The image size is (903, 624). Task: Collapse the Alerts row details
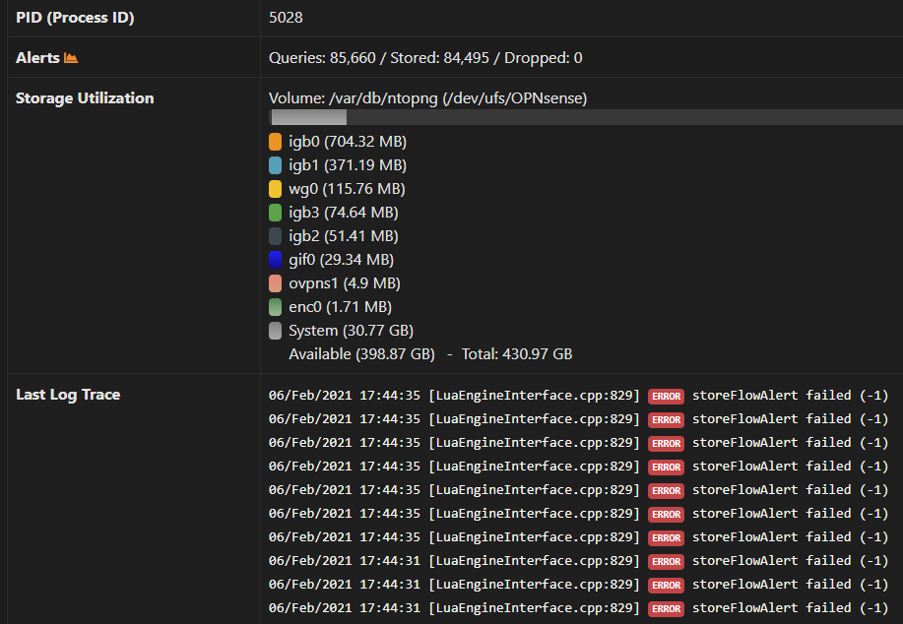point(39,57)
